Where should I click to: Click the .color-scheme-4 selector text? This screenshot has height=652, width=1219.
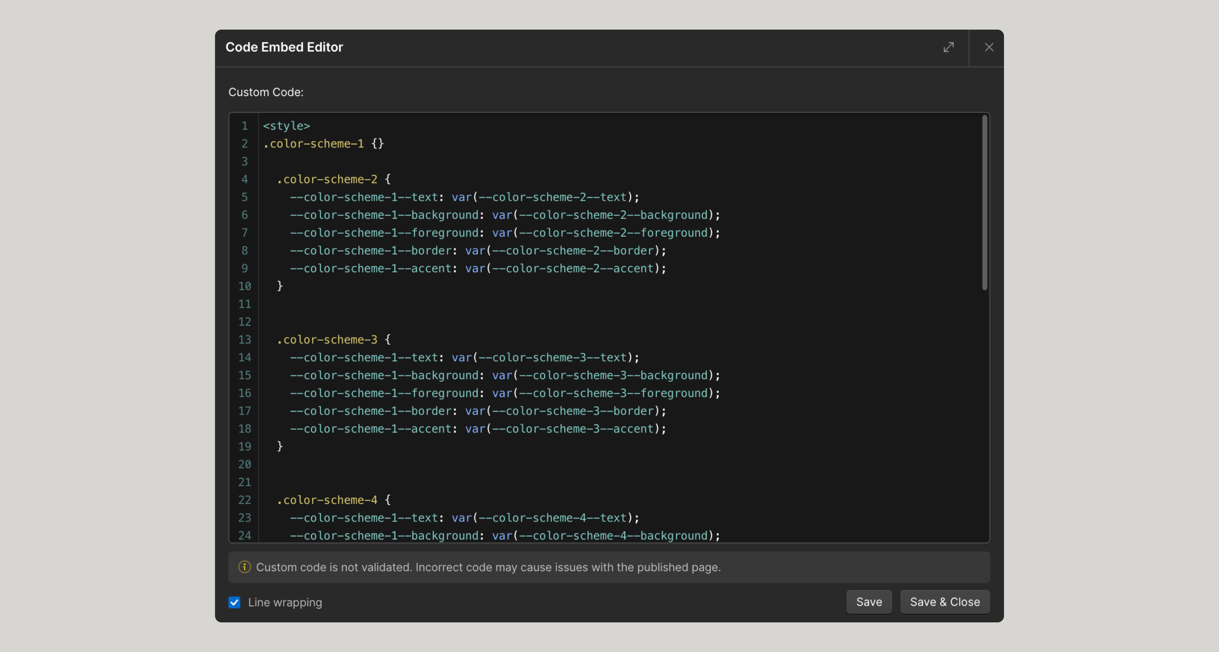[x=330, y=500]
